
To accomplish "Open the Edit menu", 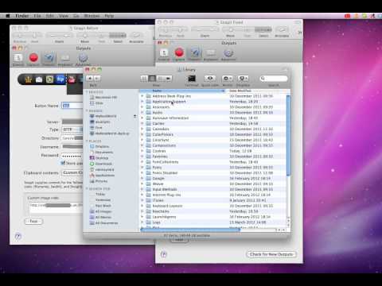I will coord(49,16).
